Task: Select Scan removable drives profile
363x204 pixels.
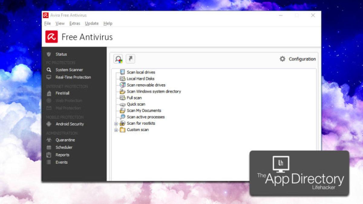Action: pyautogui.click(x=146, y=85)
